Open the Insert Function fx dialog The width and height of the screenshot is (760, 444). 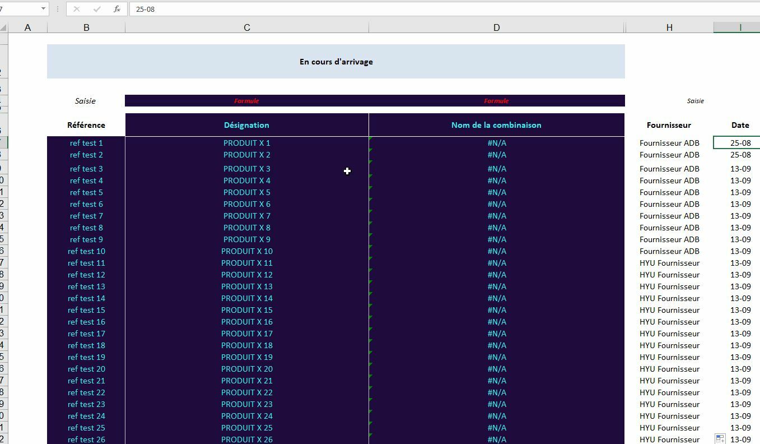116,9
